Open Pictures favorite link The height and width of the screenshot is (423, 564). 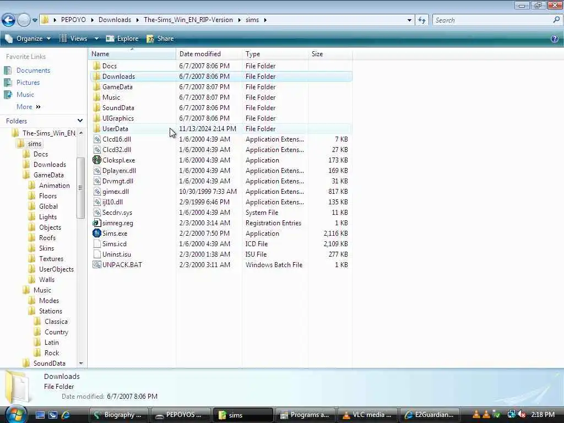pyautogui.click(x=28, y=83)
